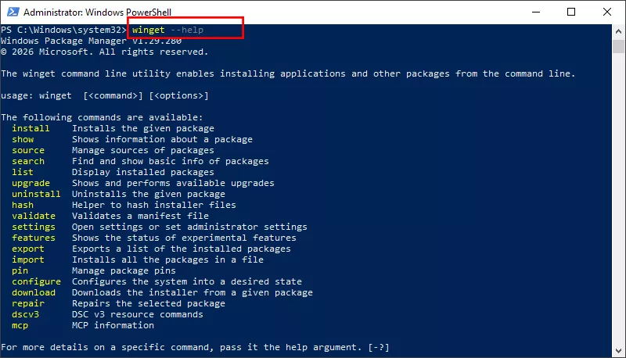
Task: Maximize the PowerShell window
Action: pyautogui.click(x=571, y=12)
